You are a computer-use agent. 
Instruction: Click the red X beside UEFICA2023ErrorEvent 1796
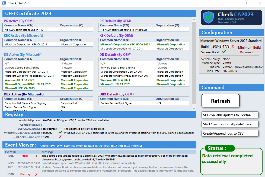point(60,137)
